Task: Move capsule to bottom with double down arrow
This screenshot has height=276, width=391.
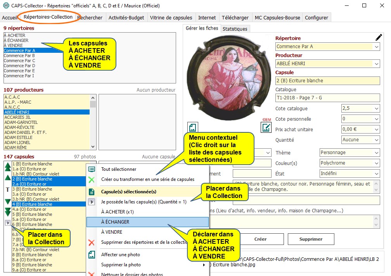Action: click(x=8, y=212)
